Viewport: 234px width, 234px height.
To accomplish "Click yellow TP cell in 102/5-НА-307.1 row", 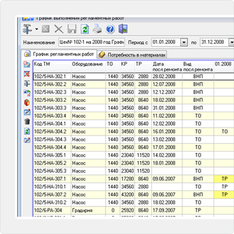I will [224, 179].
